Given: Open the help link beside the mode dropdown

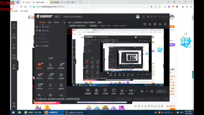Looking at the screenshot, I should pyautogui.click(x=73, y=17).
